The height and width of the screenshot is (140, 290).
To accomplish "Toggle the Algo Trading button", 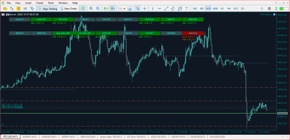I will [x=48, y=9].
